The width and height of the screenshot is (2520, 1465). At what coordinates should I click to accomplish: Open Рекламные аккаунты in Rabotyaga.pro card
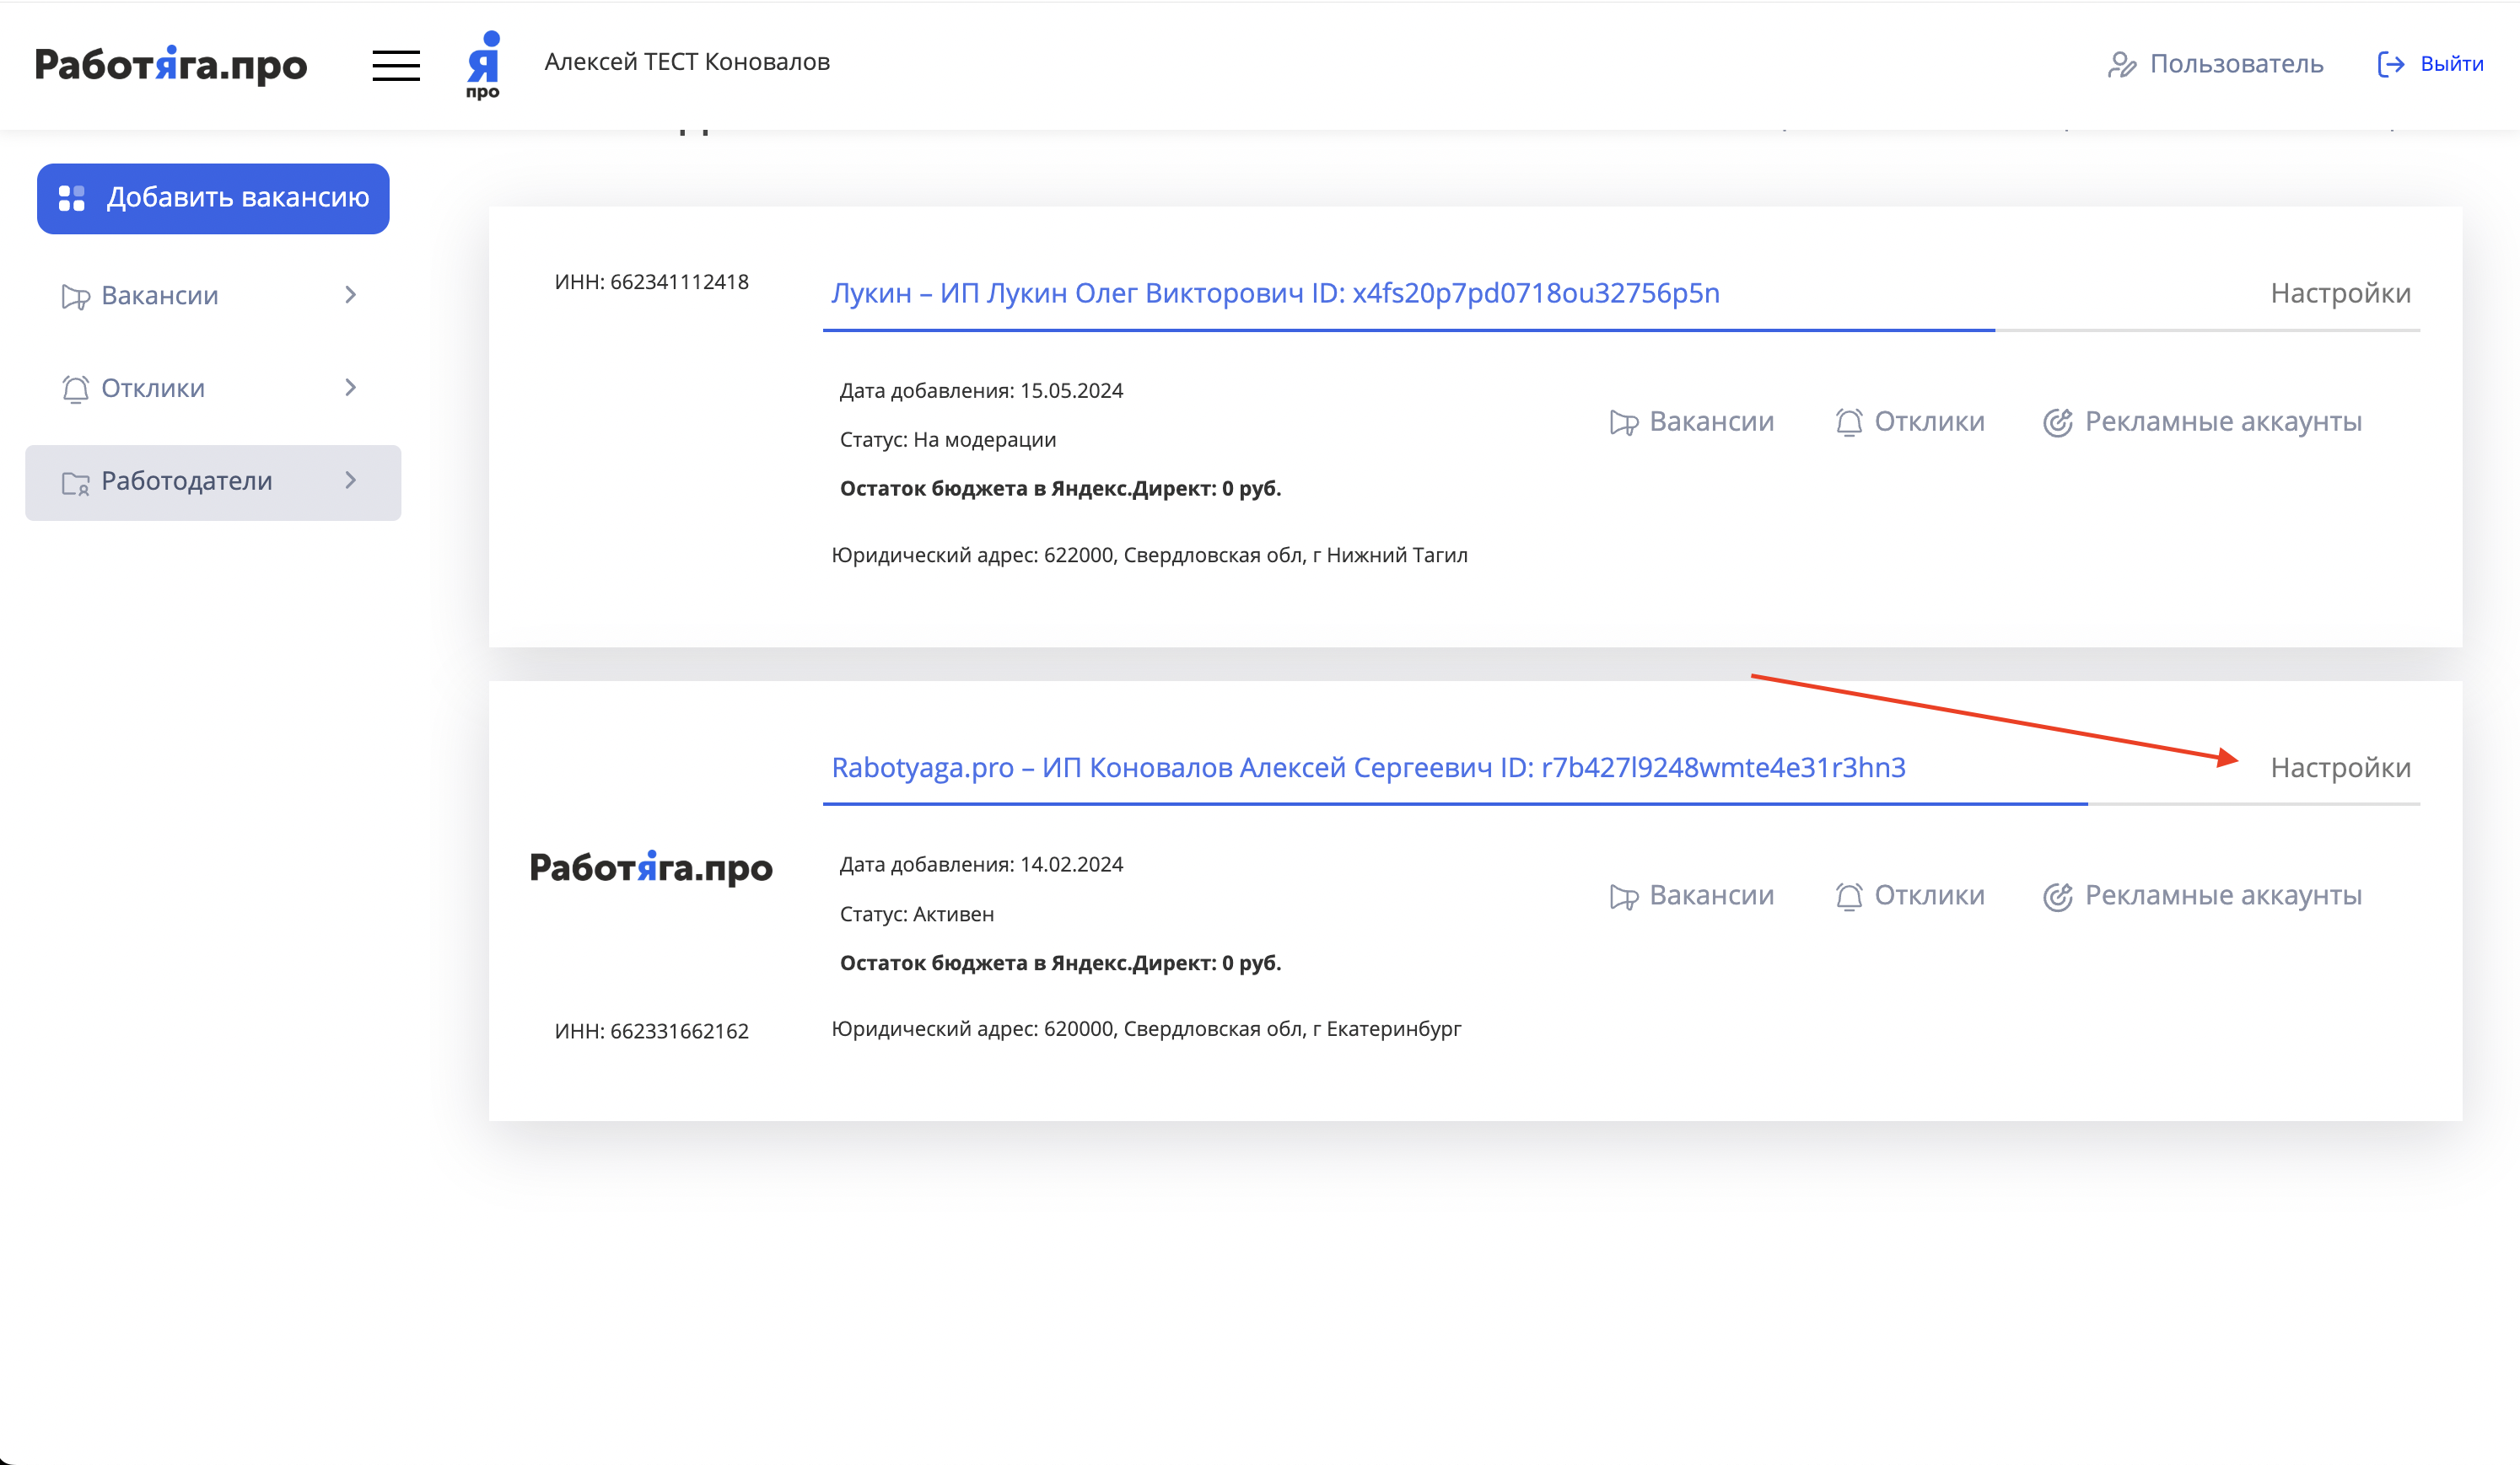2202,895
